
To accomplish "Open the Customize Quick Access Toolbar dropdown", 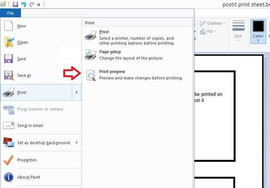I will [x=39, y=5].
